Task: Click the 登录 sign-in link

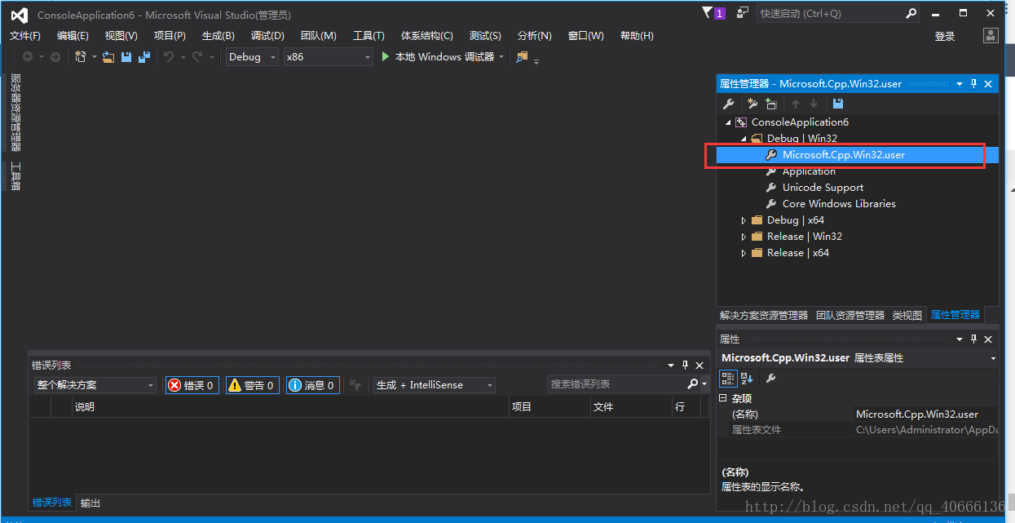Action: point(945,36)
